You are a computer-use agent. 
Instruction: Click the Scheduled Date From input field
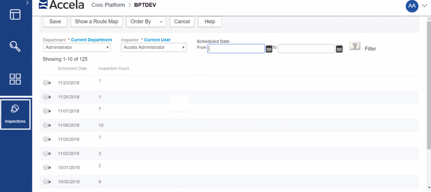pos(236,49)
